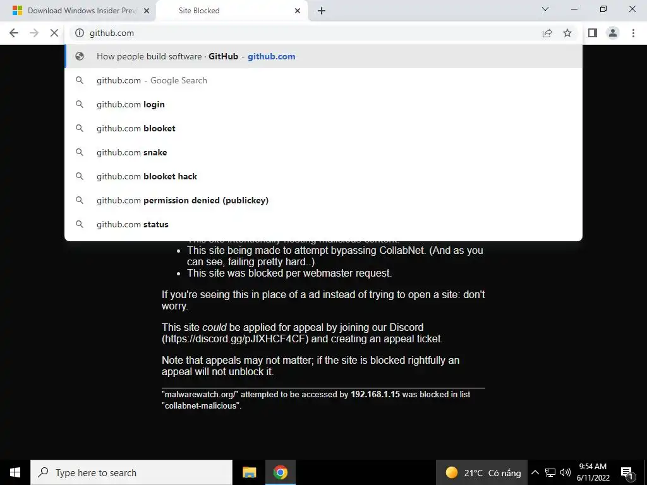
Task: Click the 192.168.1.15 IP address text
Action: [x=375, y=394]
